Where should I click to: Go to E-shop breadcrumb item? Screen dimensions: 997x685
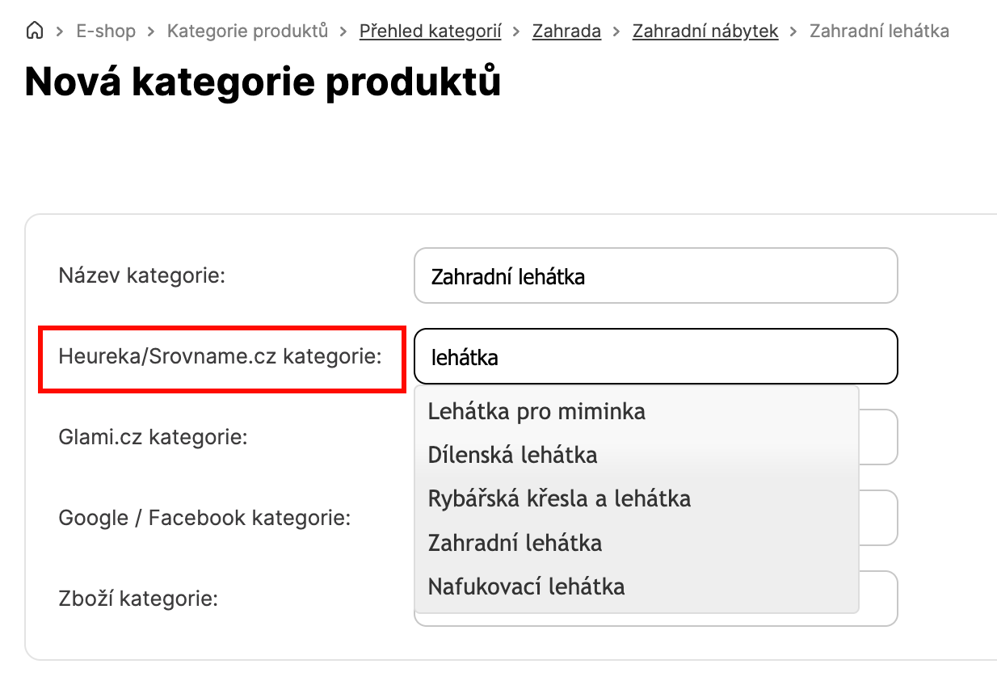click(x=106, y=32)
